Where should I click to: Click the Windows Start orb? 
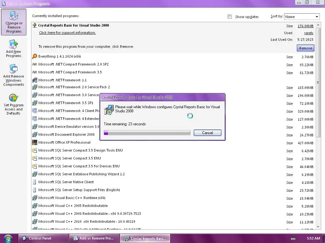pyautogui.click(x=8, y=239)
